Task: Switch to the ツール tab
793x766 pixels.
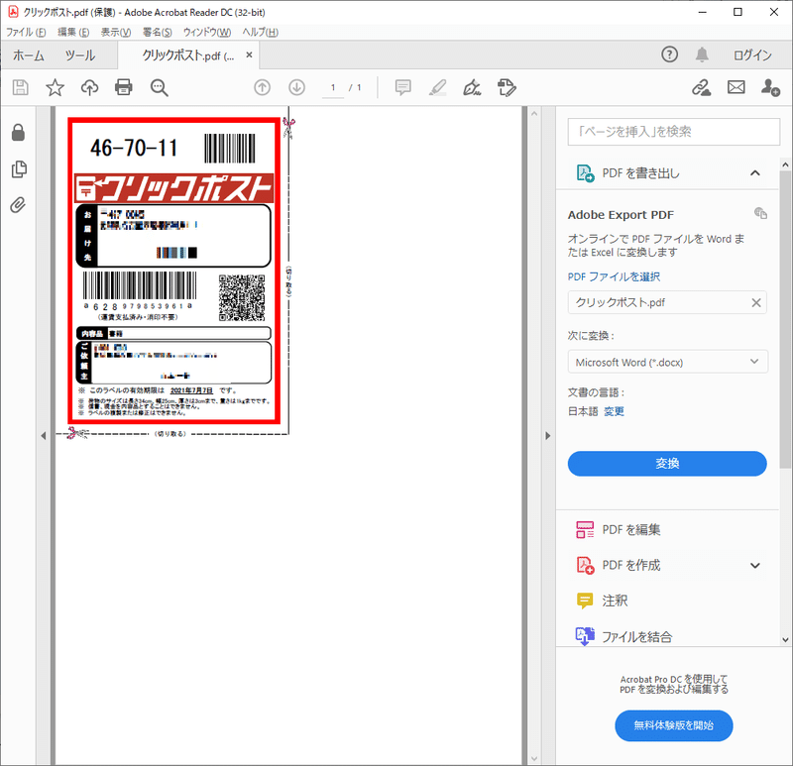Action: [x=80, y=55]
